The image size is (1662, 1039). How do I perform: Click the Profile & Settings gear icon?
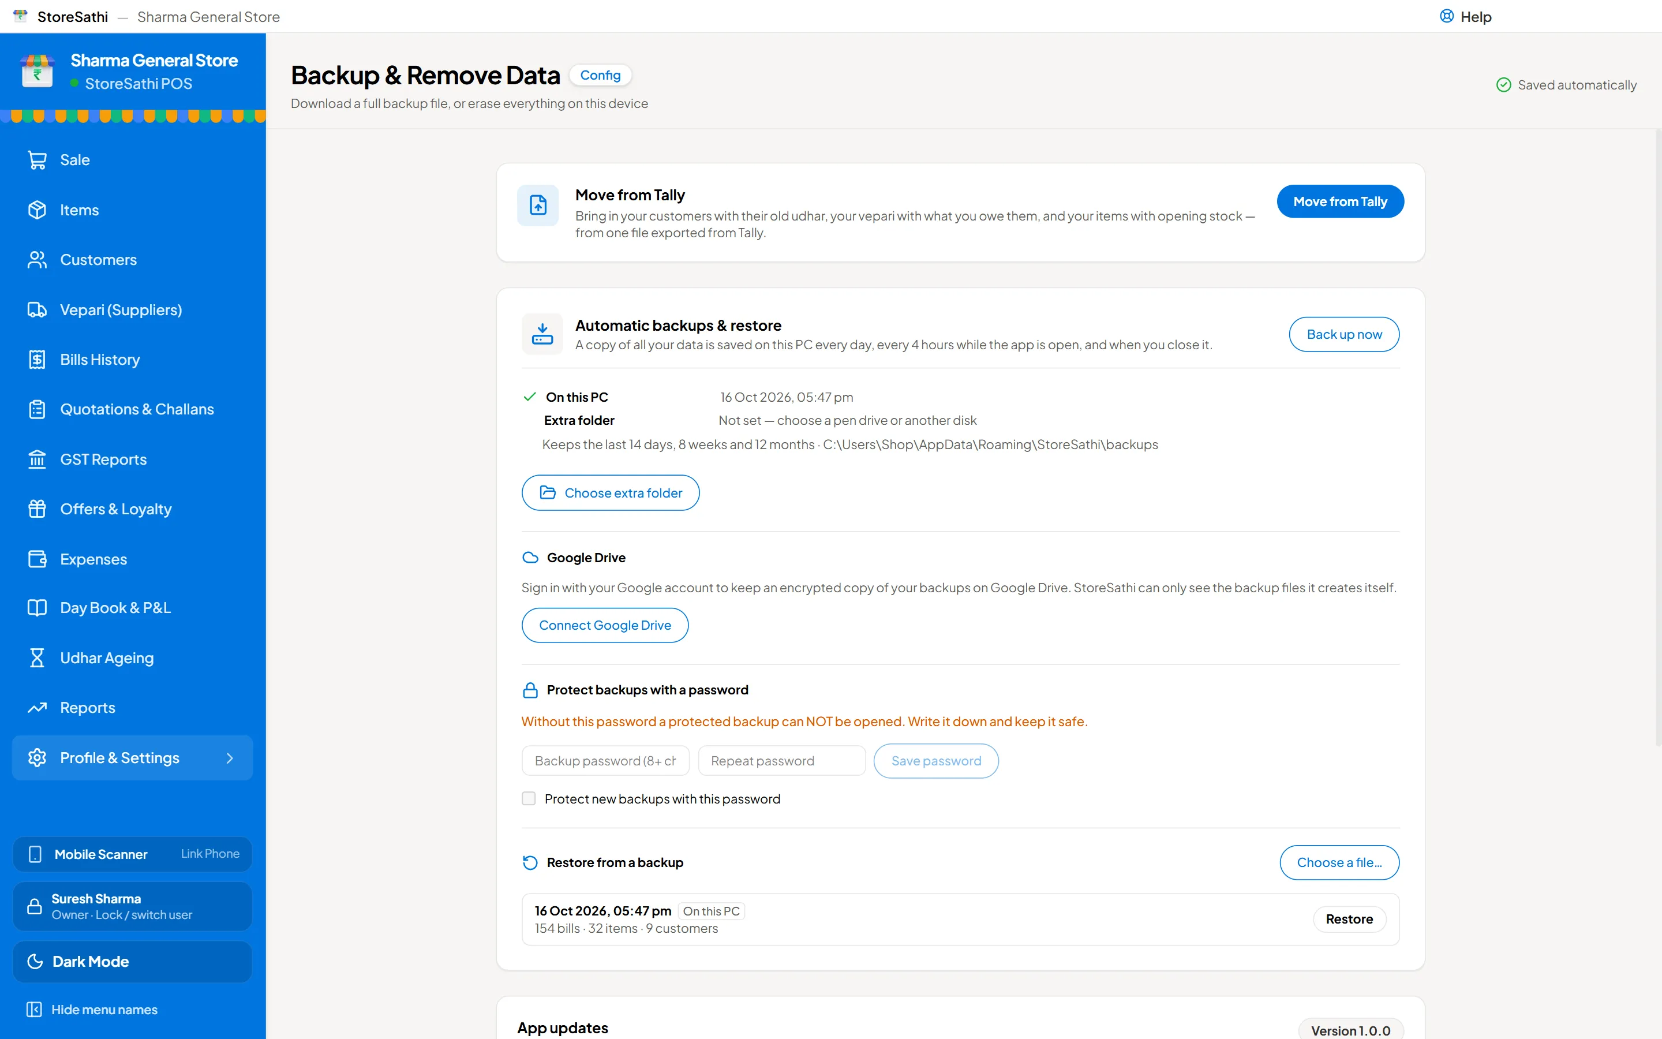click(37, 757)
